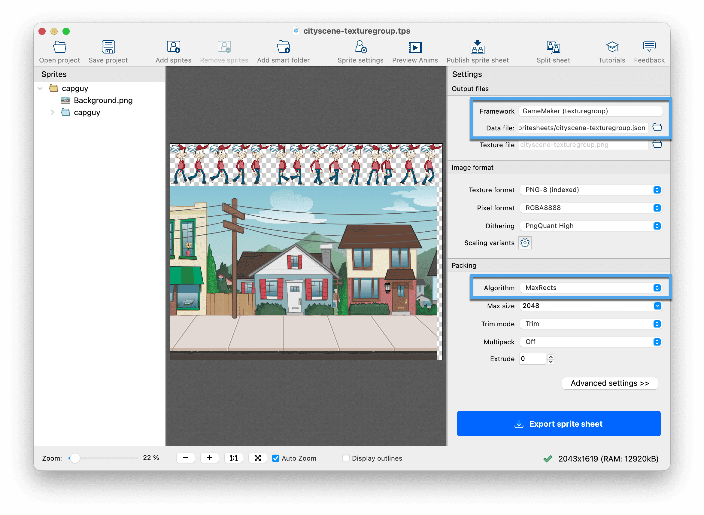Image resolution: width=704 pixels, height=515 pixels.
Task: Open packing Algorithm dropdown
Action: pos(590,288)
